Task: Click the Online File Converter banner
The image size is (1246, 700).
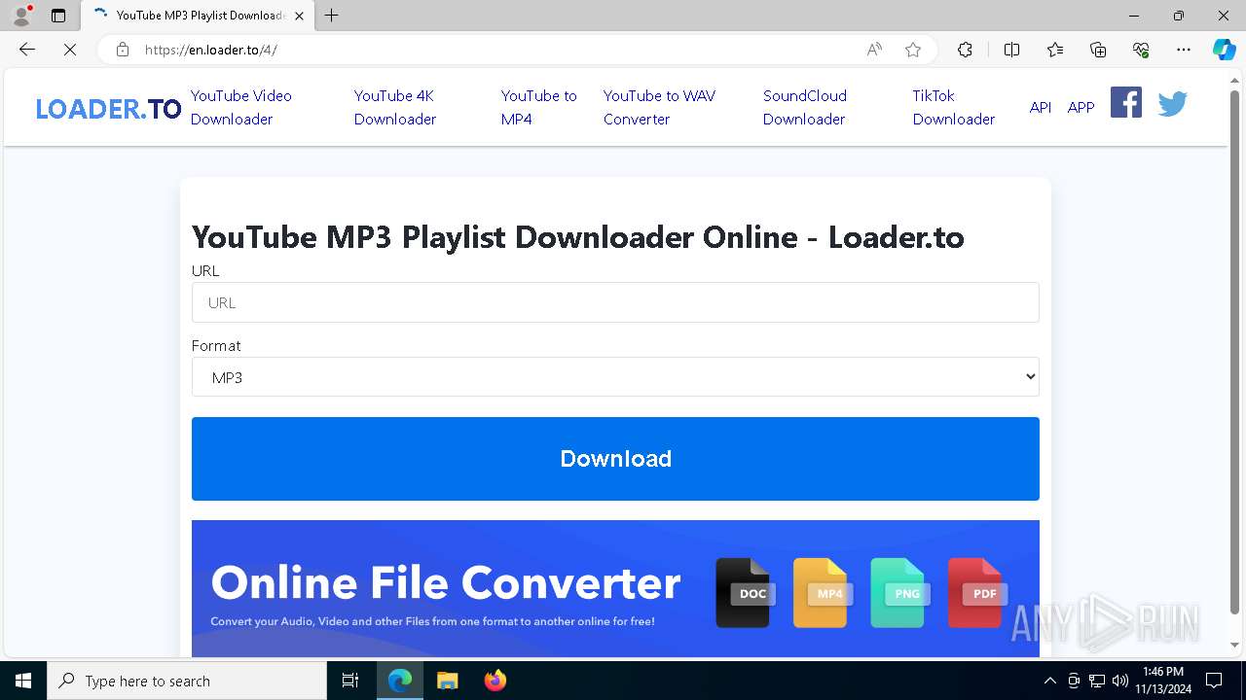Action: coord(615,588)
